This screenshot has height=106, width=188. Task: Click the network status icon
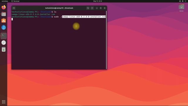tap(180, 1)
